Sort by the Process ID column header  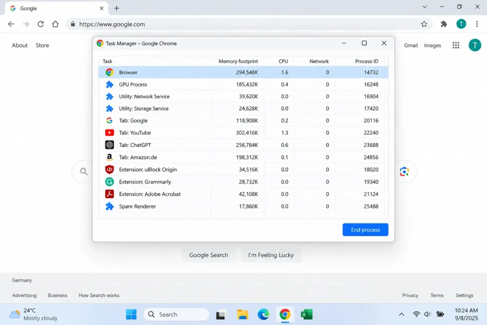pos(367,61)
